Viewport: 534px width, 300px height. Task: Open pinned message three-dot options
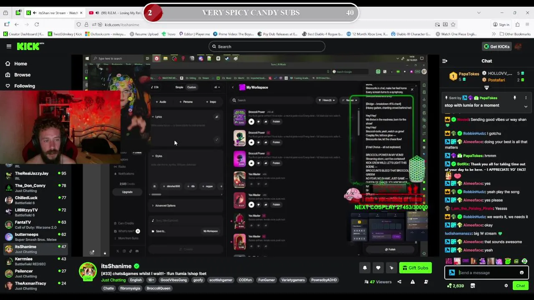pyautogui.click(x=526, y=98)
